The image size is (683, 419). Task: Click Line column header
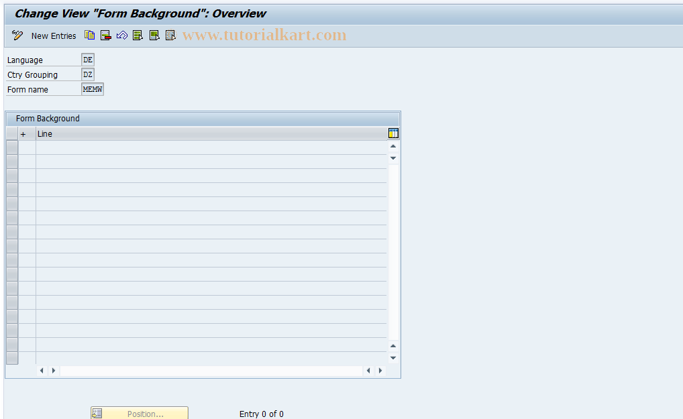click(x=211, y=133)
